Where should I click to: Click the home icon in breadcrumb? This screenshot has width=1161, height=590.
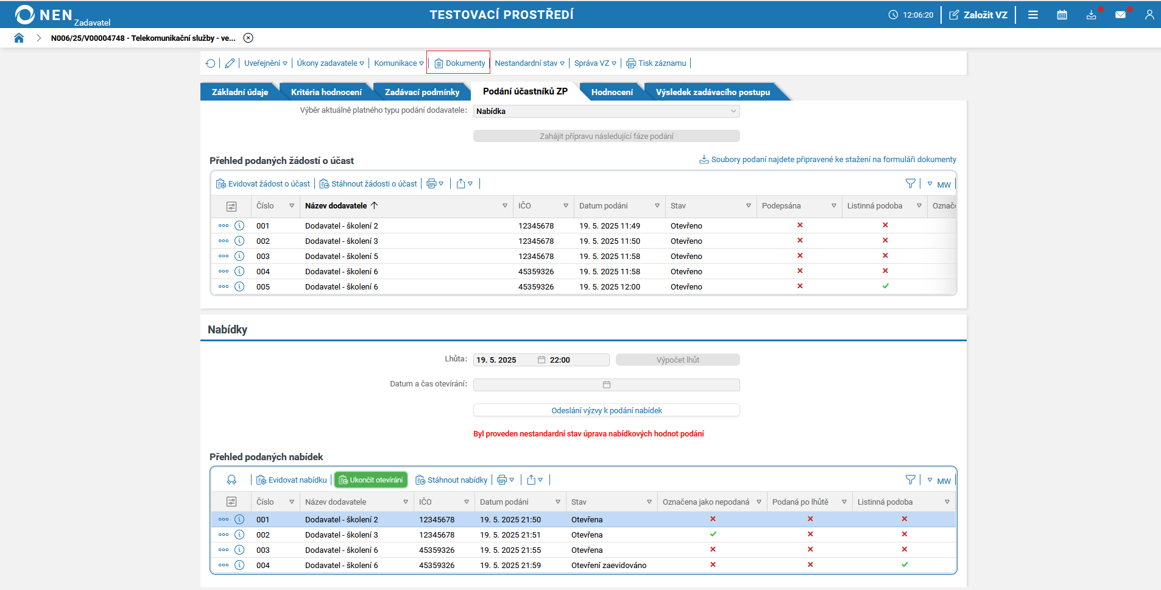19,38
